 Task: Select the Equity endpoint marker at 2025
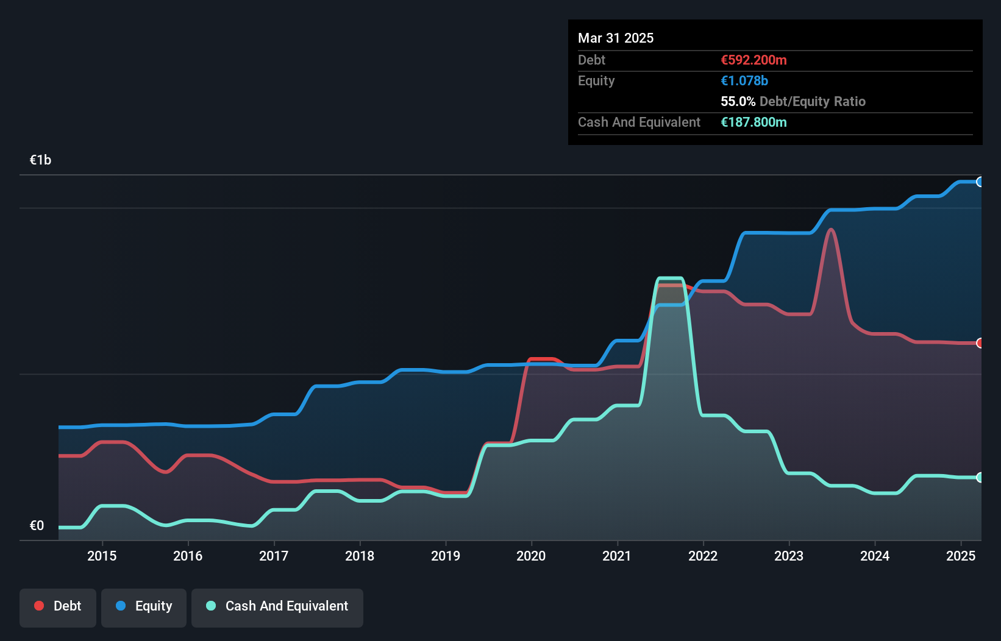980,182
